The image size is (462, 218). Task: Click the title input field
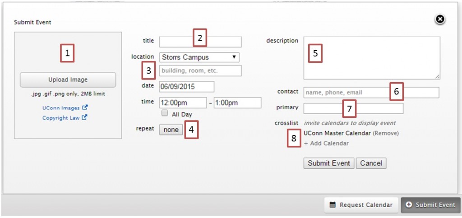click(200, 42)
